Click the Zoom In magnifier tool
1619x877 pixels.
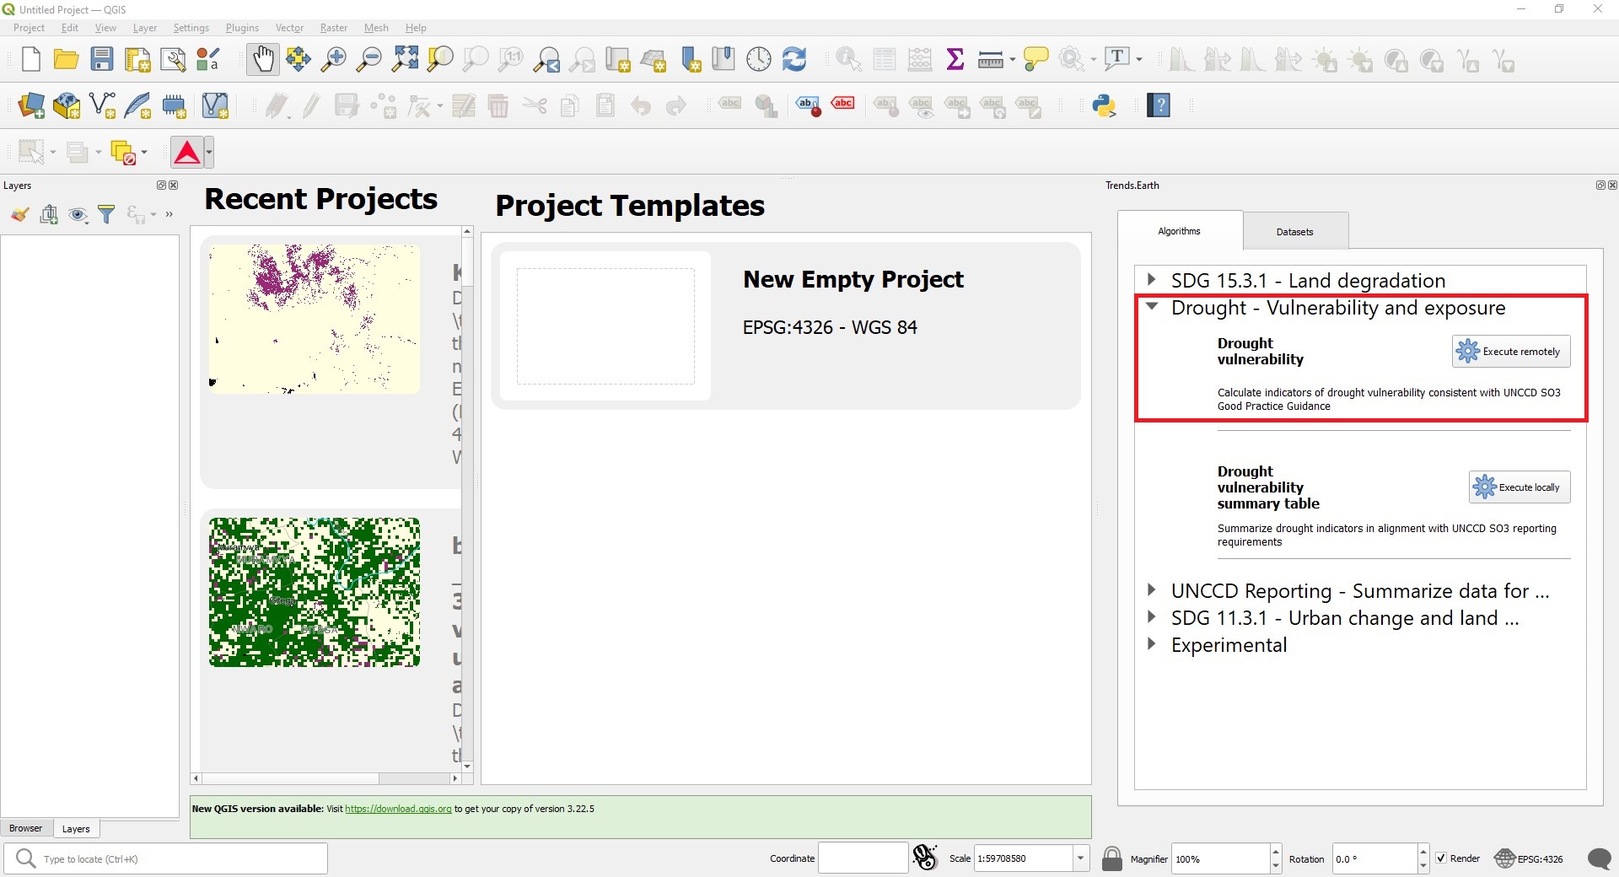click(x=334, y=59)
